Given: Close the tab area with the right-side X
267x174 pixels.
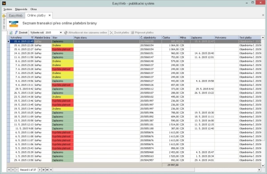Looking at the screenshot, I should (263, 15).
